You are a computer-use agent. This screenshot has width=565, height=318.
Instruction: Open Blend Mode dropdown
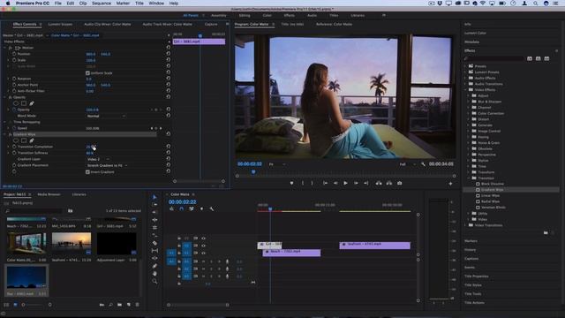(106, 116)
